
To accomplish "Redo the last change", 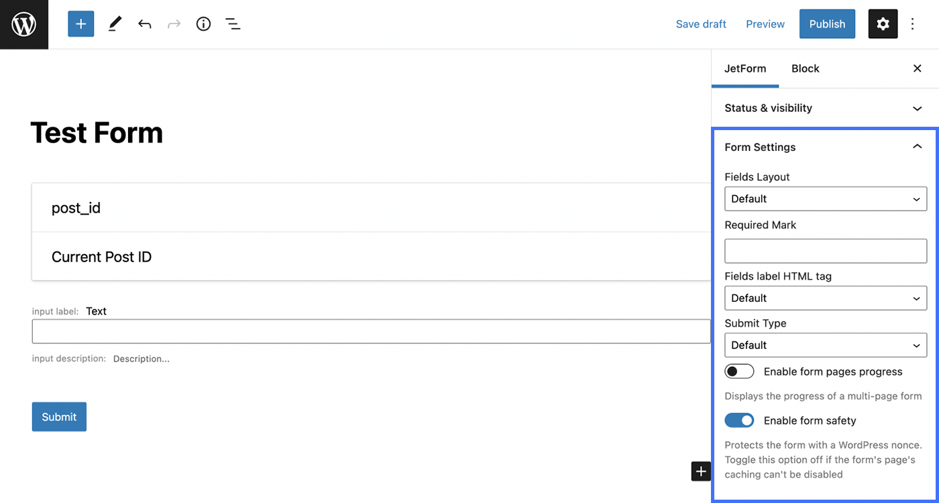I will click(174, 23).
